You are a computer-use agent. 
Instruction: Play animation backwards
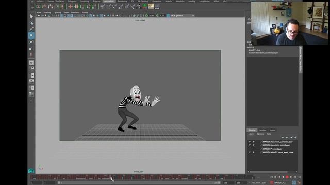click(283, 177)
